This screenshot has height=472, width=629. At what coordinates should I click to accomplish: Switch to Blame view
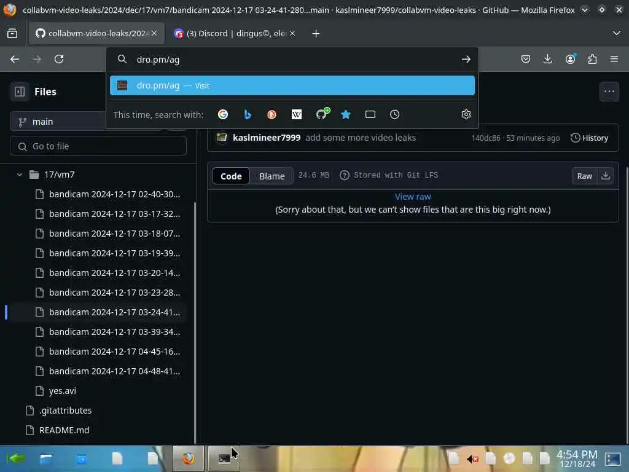pyautogui.click(x=272, y=176)
